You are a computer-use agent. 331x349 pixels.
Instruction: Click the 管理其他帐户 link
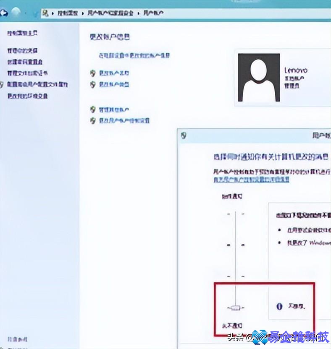coord(114,109)
